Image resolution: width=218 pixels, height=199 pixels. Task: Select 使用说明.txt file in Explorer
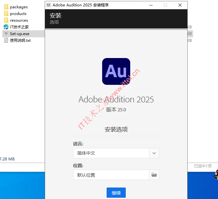pos(20,41)
